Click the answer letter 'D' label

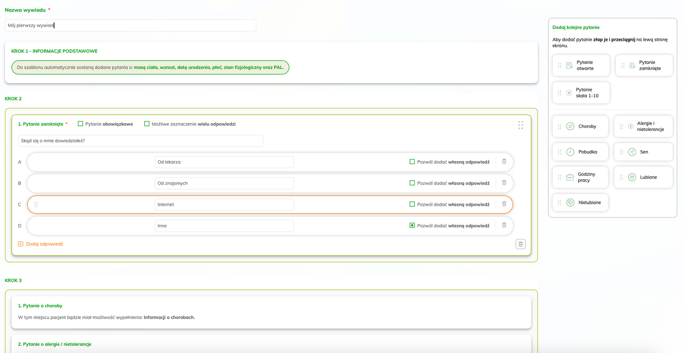pos(20,225)
